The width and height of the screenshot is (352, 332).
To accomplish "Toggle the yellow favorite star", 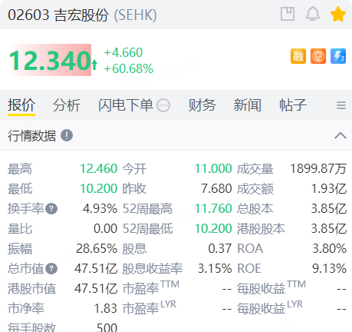I will coord(338,14).
